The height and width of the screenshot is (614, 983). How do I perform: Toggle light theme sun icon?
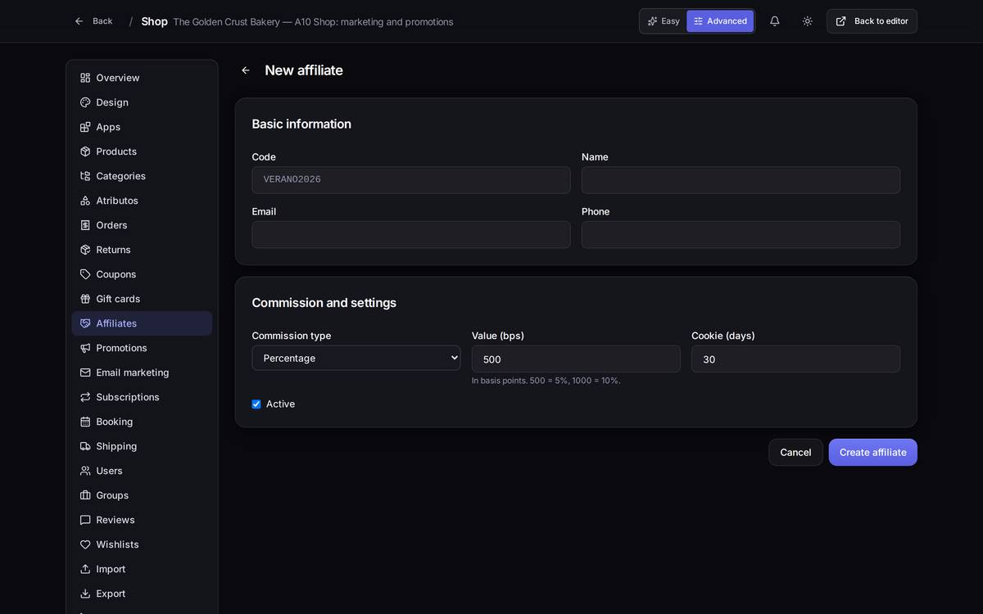pos(808,21)
